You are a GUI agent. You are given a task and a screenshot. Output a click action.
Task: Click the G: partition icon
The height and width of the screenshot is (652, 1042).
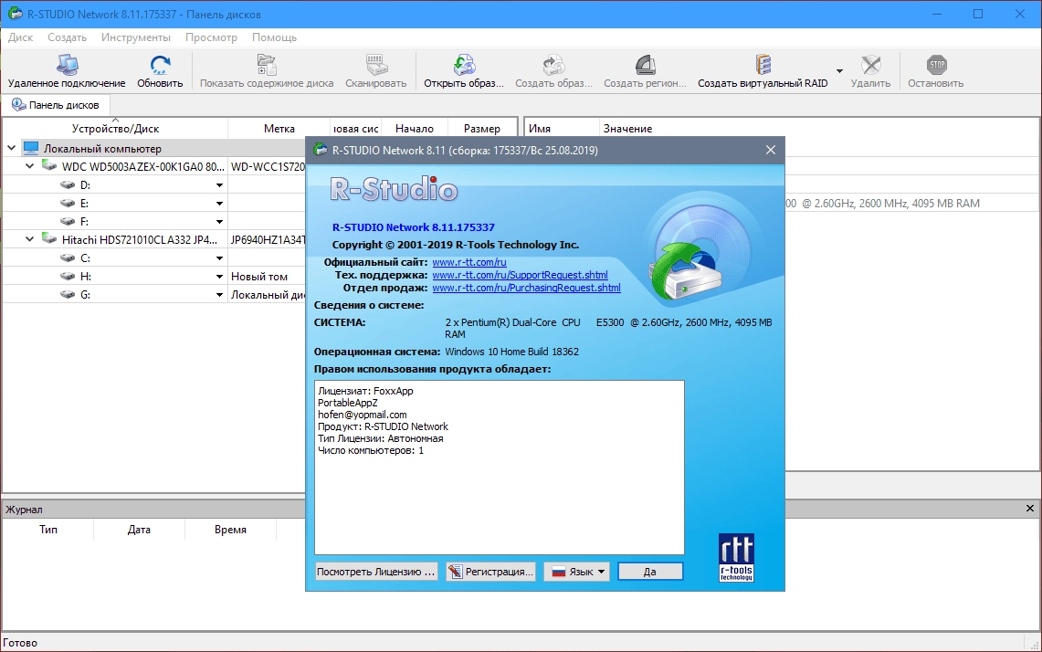click(x=67, y=294)
